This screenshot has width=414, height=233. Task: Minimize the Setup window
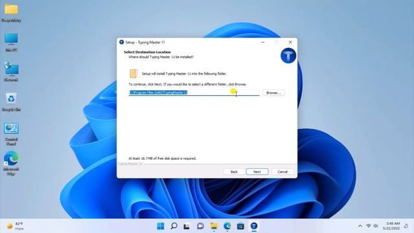263,42
